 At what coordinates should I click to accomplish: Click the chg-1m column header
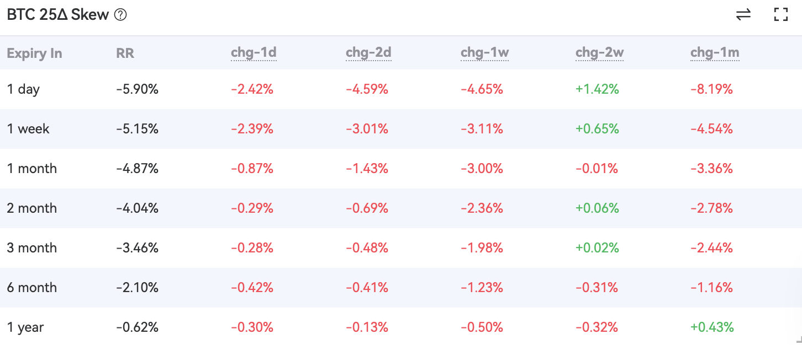[x=715, y=53]
